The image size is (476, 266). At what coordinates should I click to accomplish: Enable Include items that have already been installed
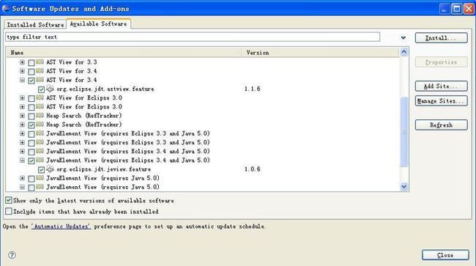click(x=9, y=211)
